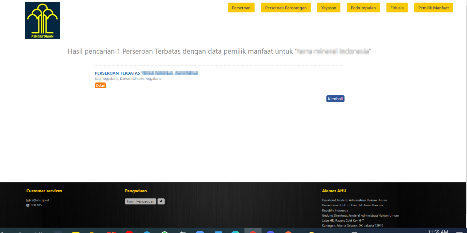Screen dimensions: 467x233
Task: Click the orange Detail button
Action: [100, 85]
